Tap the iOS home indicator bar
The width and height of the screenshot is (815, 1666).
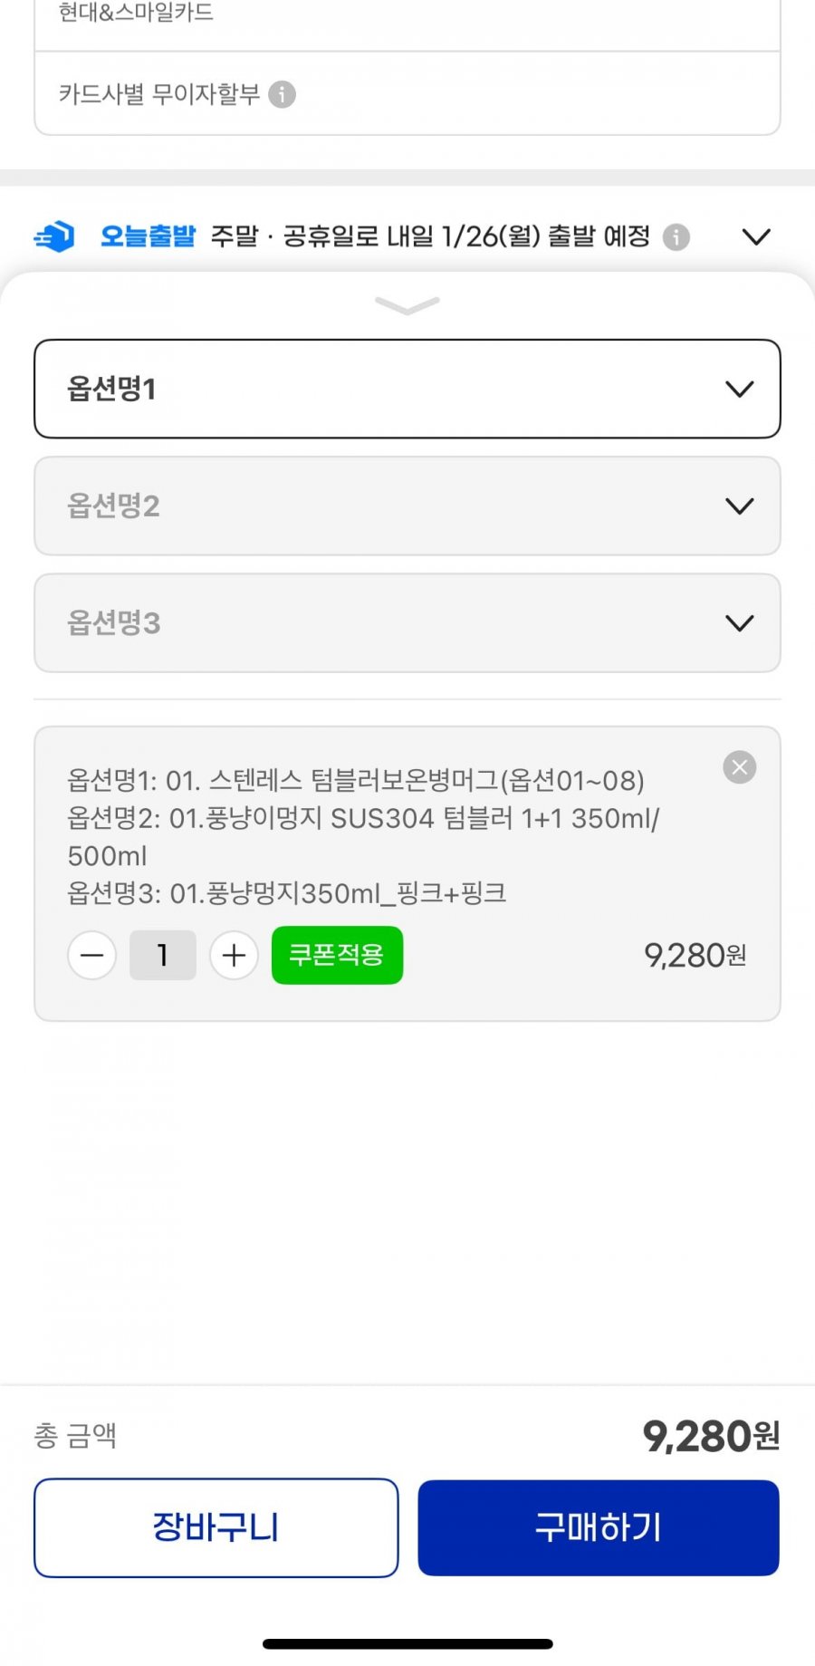point(407,1643)
